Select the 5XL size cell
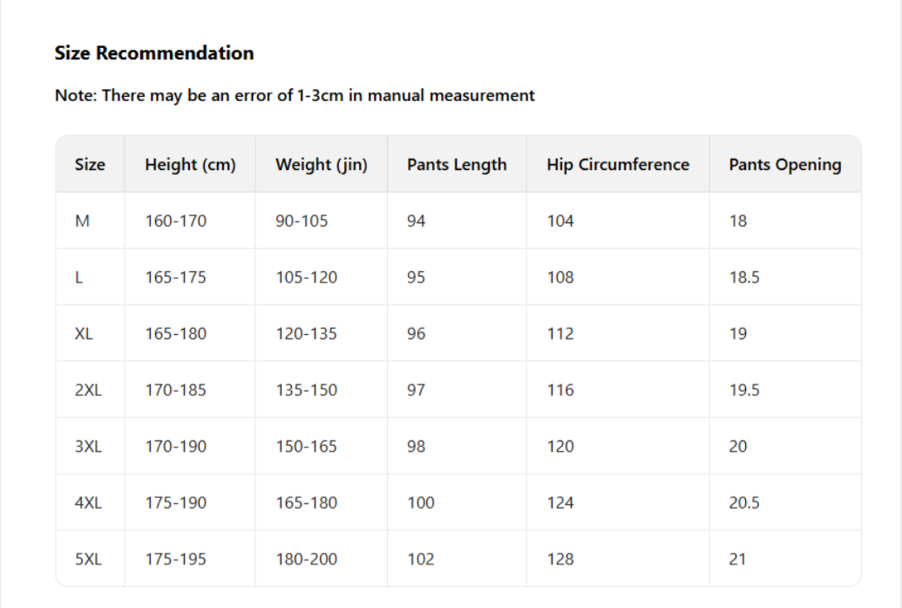This screenshot has width=902, height=608. click(x=88, y=559)
